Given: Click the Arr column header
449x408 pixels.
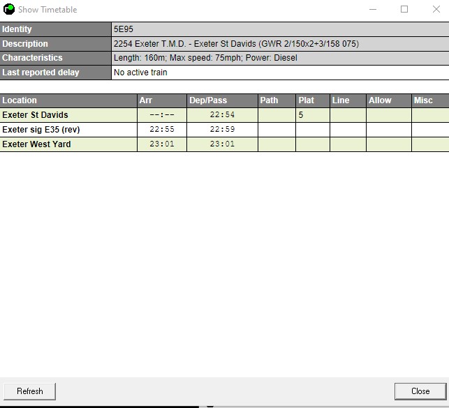Looking at the screenshot, I should [x=162, y=100].
